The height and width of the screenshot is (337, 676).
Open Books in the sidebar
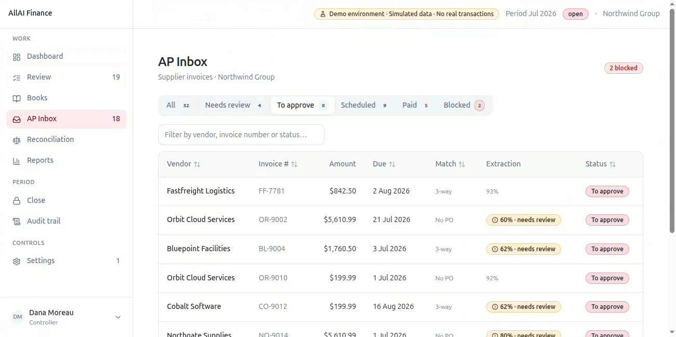(x=66, y=98)
